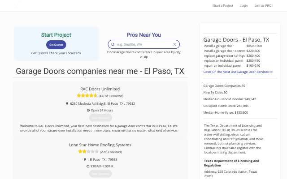Click the 'Open 24 Hours' text

coord(102,111)
